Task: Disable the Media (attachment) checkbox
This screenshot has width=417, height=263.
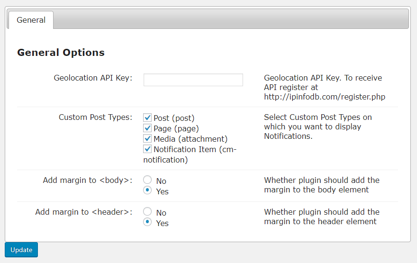Action: (x=147, y=138)
